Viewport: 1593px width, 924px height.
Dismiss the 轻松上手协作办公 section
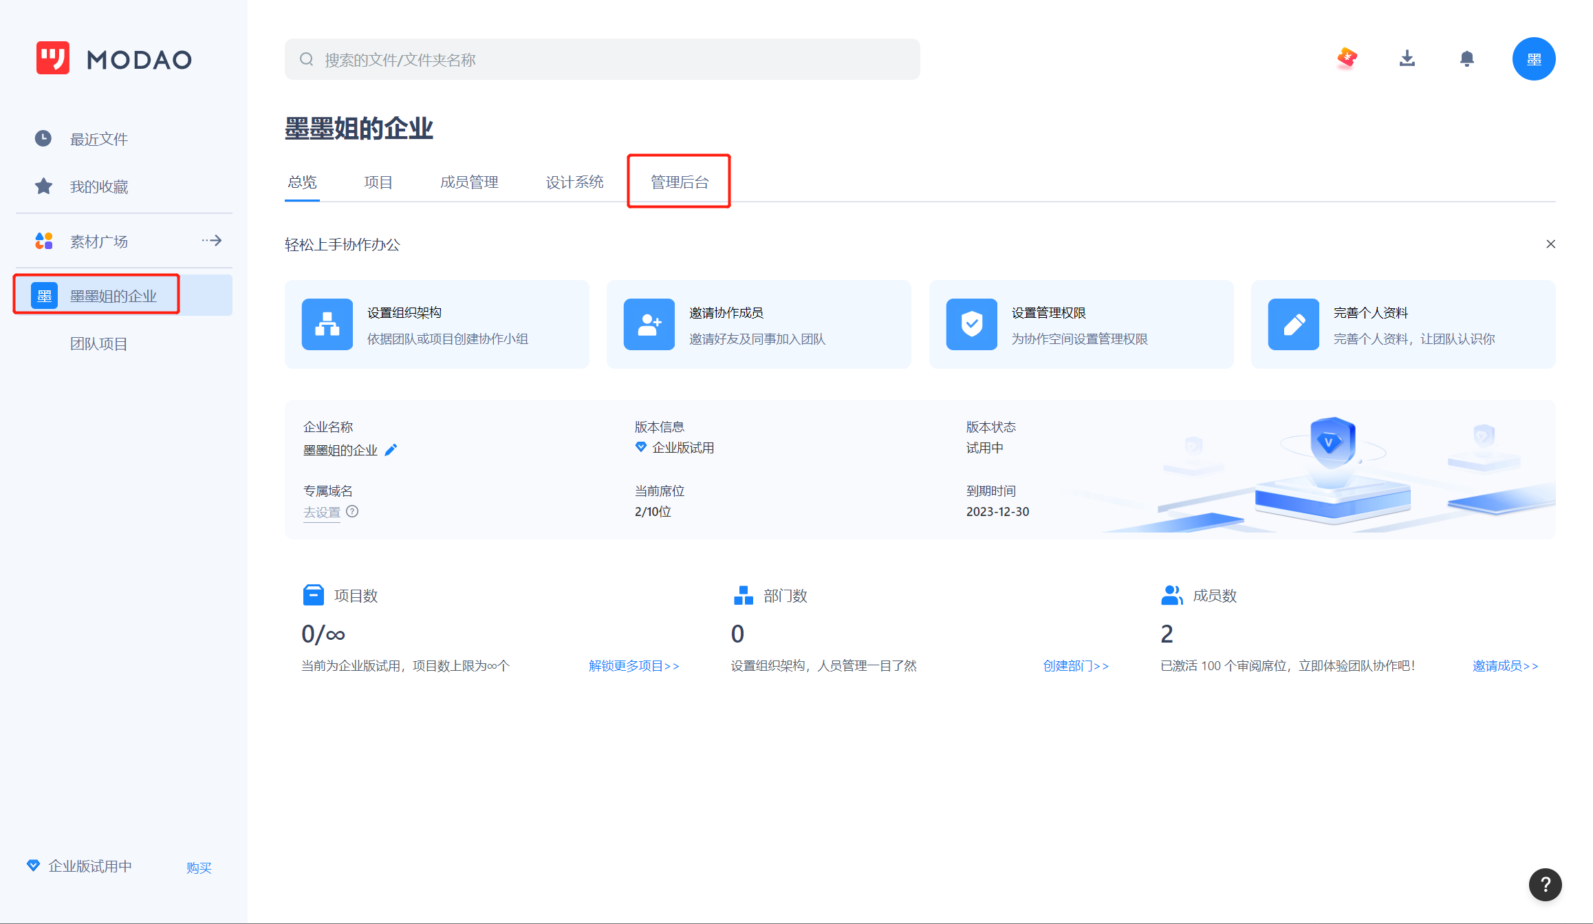click(x=1550, y=244)
